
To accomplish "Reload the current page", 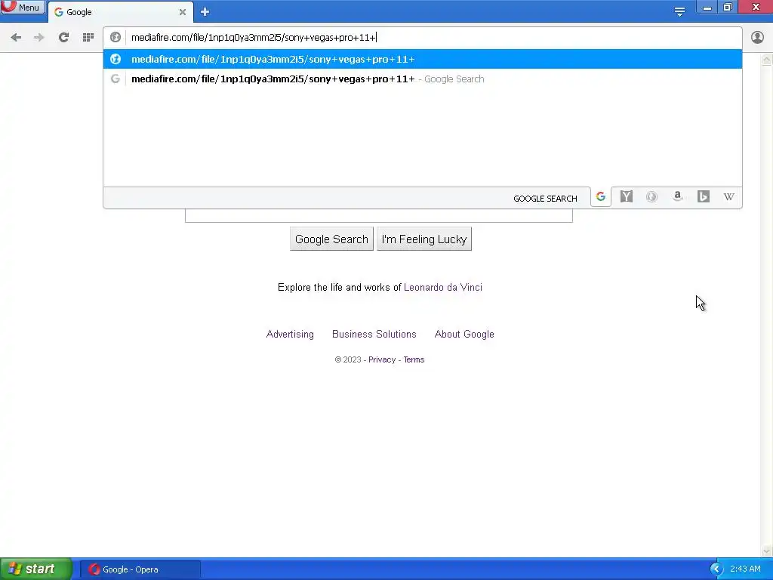I will pos(63,38).
